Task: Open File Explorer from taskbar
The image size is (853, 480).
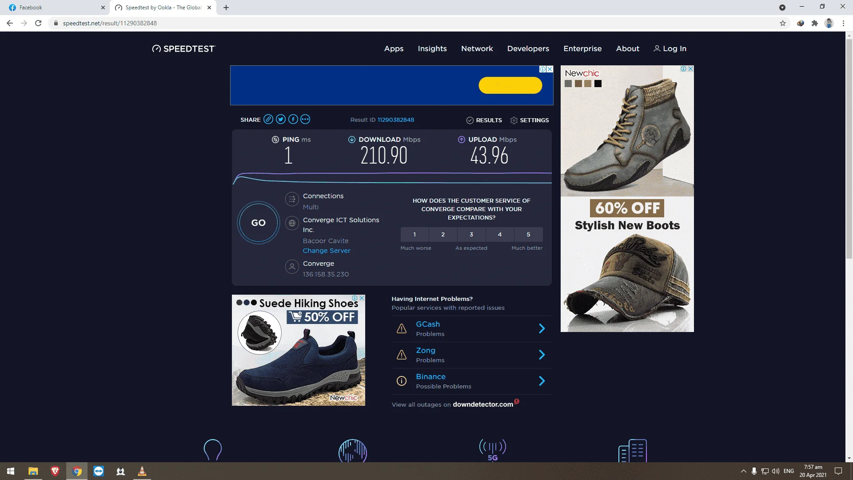Action: coord(33,471)
